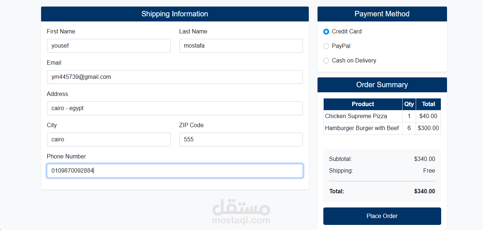Click into the ZIP Code field
483x230 pixels.
[x=241, y=140]
